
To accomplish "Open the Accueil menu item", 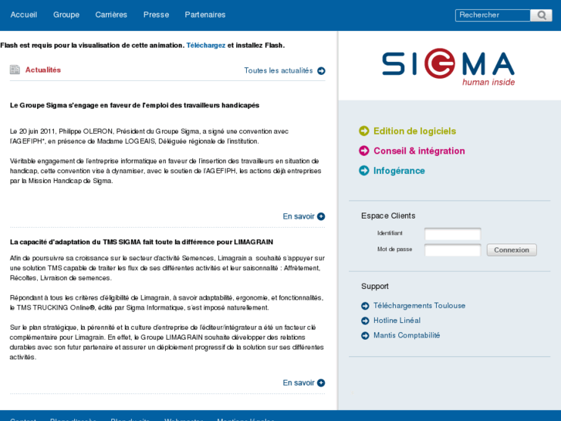I will click(24, 15).
